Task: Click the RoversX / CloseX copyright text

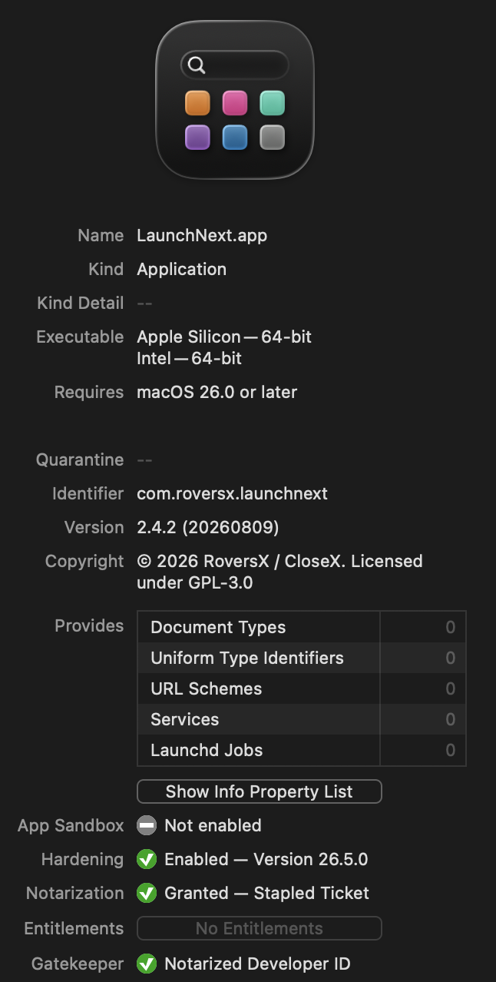Action: [x=279, y=572]
